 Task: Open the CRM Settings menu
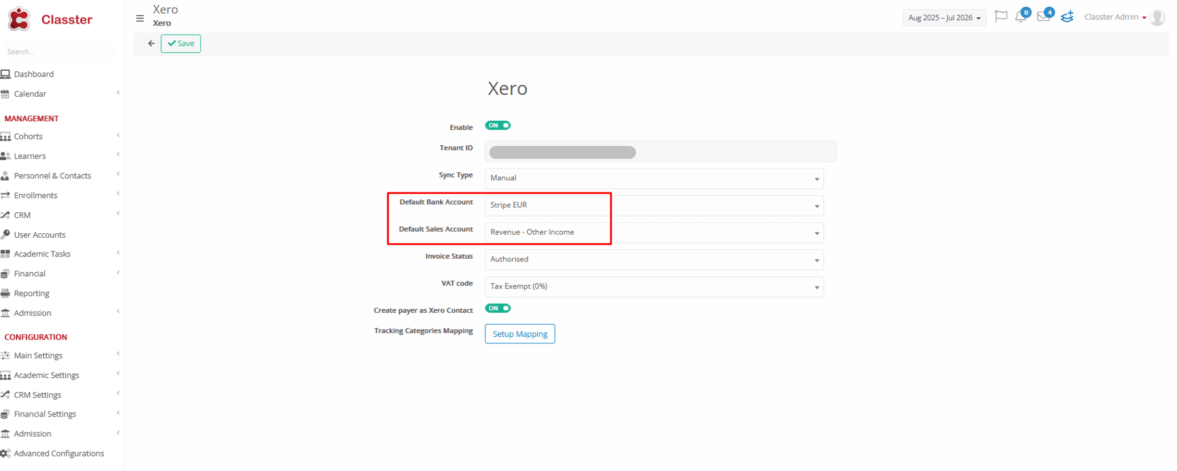(x=38, y=395)
